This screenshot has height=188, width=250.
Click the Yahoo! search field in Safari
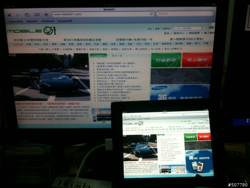tap(185, 13)
